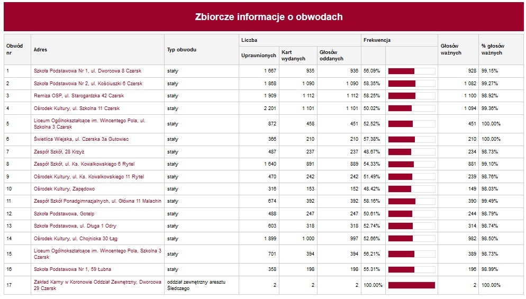Select Ośrodek Kultury, ul. Szkolna 11 Czersk
This screenshot has width=526, height=299.
pos(77,108)
